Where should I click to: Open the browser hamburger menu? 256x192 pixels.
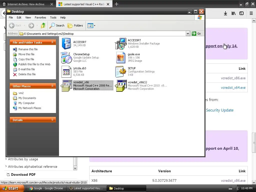point(251,13)
